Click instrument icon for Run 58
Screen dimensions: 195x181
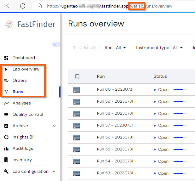(x=77, y=114)
